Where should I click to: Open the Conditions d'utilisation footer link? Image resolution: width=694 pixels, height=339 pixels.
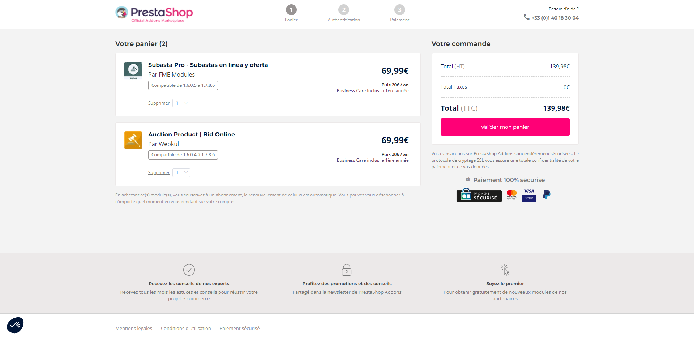tap(186, 329)
